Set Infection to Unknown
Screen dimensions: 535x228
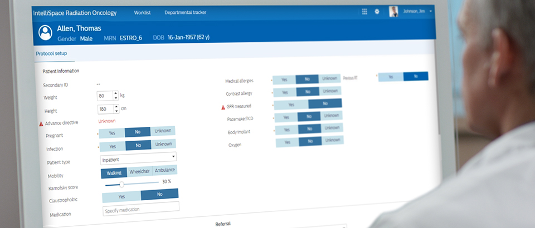point(163,145)
